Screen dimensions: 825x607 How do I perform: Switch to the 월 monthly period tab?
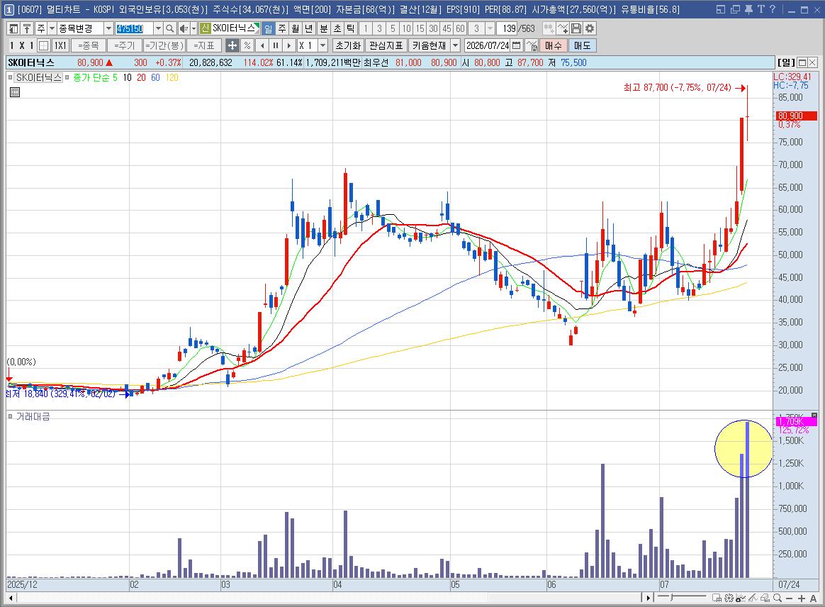click(296, 28)
